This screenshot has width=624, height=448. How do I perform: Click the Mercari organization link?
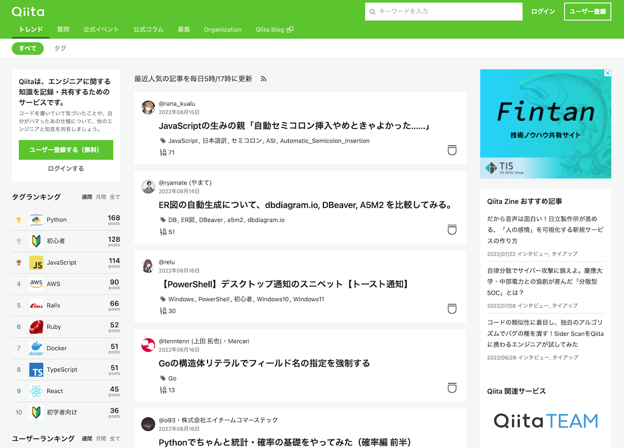[238, 341]
